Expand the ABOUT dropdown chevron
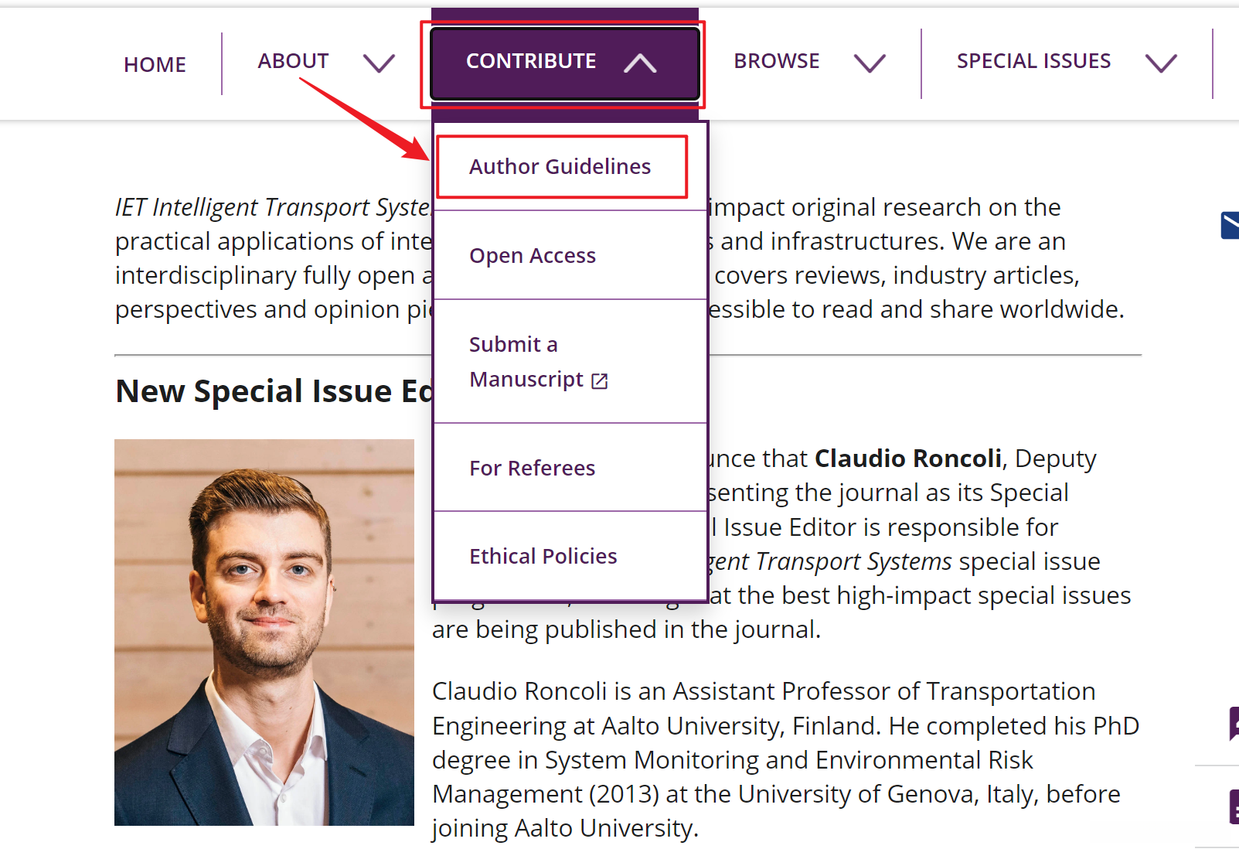This screenshot has width=1239, height=849. pos(379,63)
